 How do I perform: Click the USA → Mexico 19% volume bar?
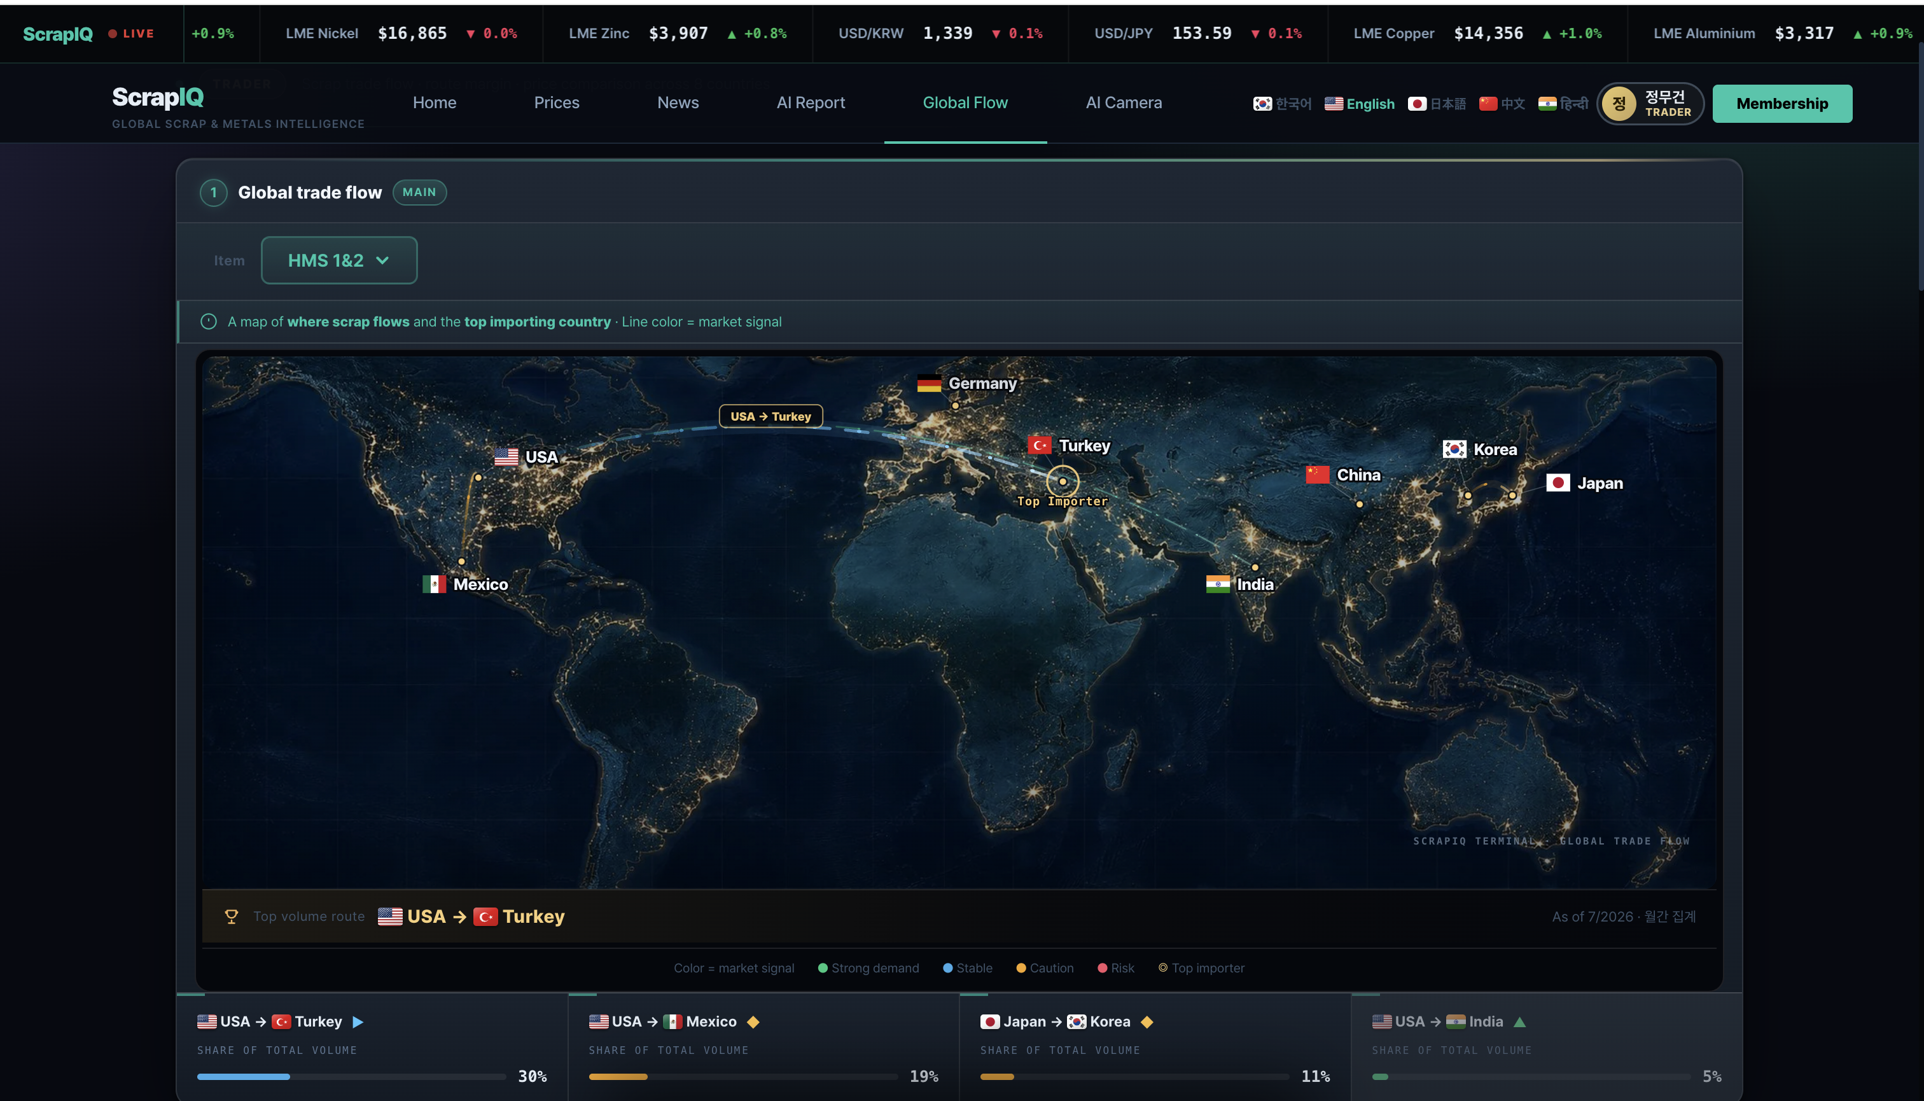pos(743,1076)
